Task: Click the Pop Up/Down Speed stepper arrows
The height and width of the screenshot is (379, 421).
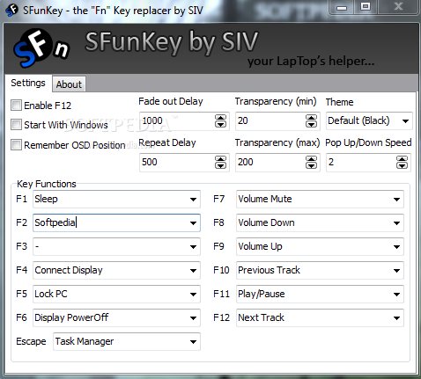Action: pyautogui.click(x=402, y=162)
